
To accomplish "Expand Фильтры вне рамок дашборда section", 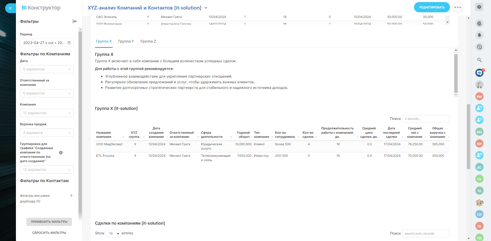I will pos(71,195).
